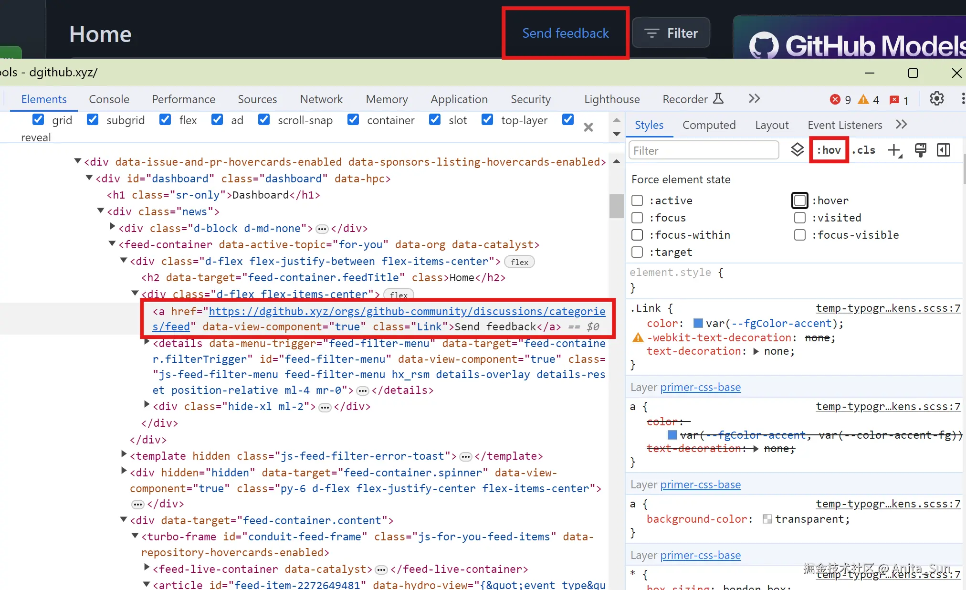Toggle the computed styles sidebar icon
Viewport: 966px width, 590px height.
944,150
